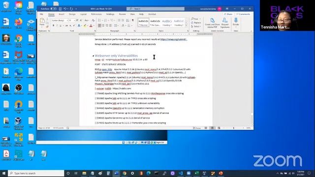315x177 pixels.
Task: Open the File menu tab
Action: tap(41, 14)
